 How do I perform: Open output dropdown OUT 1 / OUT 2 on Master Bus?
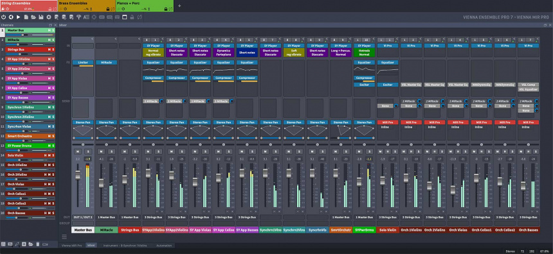click(x=83, y=217)
